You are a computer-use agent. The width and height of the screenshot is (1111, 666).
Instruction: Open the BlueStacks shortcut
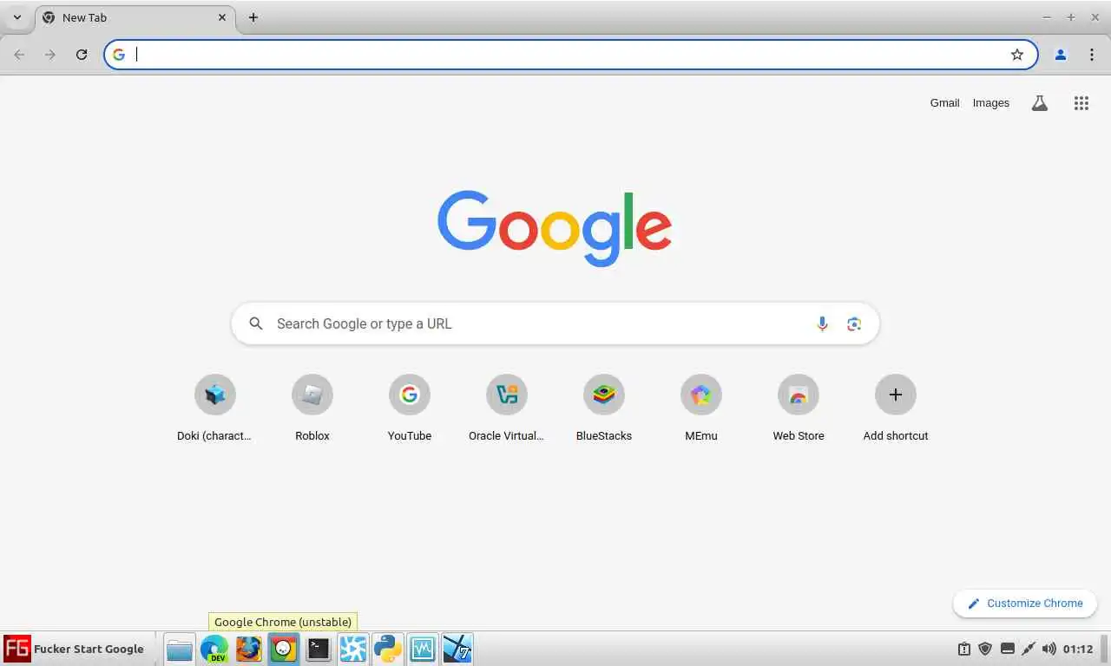pyautogui.click(x=604, y=408)
